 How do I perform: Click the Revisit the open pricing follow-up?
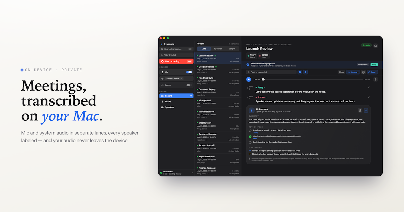tap(276, 151)
